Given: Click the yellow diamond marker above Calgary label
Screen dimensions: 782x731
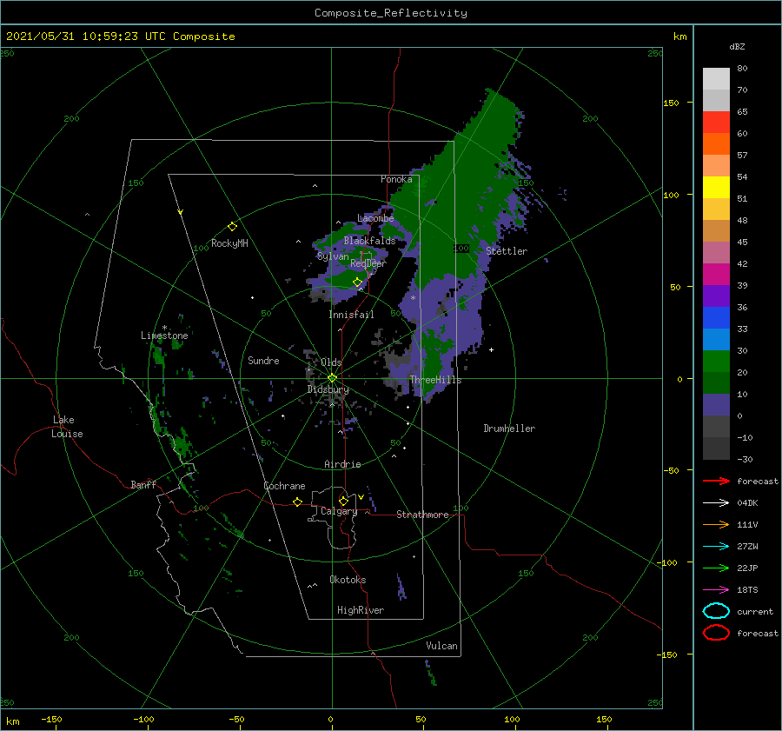Looking at the screenshot, I should pos(343,501).
